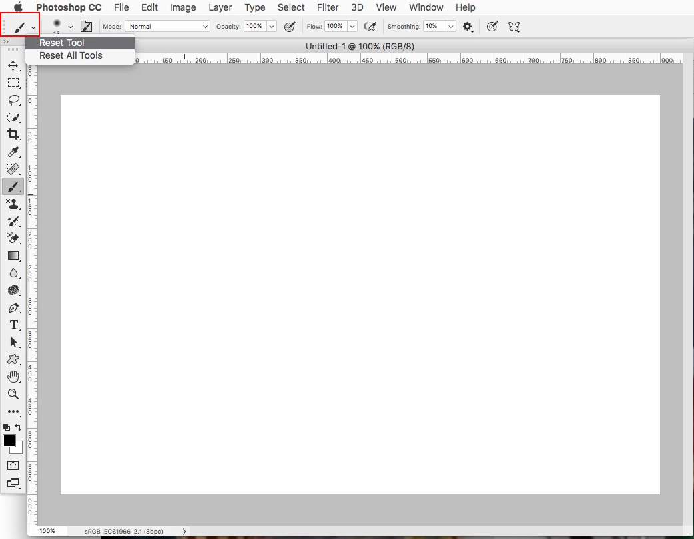Select the Lasso tool

click(13, 100)
